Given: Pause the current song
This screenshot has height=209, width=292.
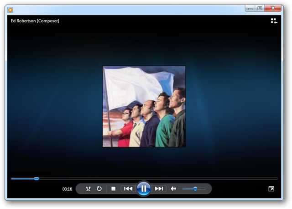Looking at the screenshot, I should click(x=144, y=188).
